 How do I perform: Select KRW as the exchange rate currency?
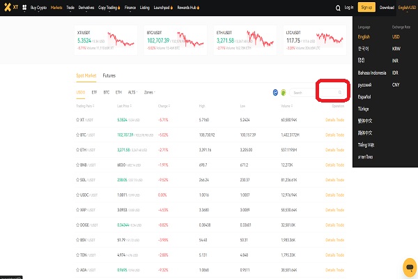pos(396,49)
